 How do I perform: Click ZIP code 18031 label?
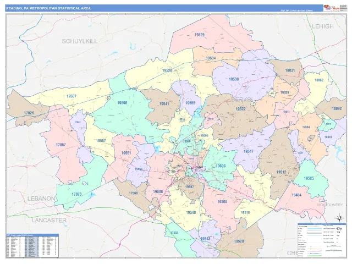(x=290, y=70)
